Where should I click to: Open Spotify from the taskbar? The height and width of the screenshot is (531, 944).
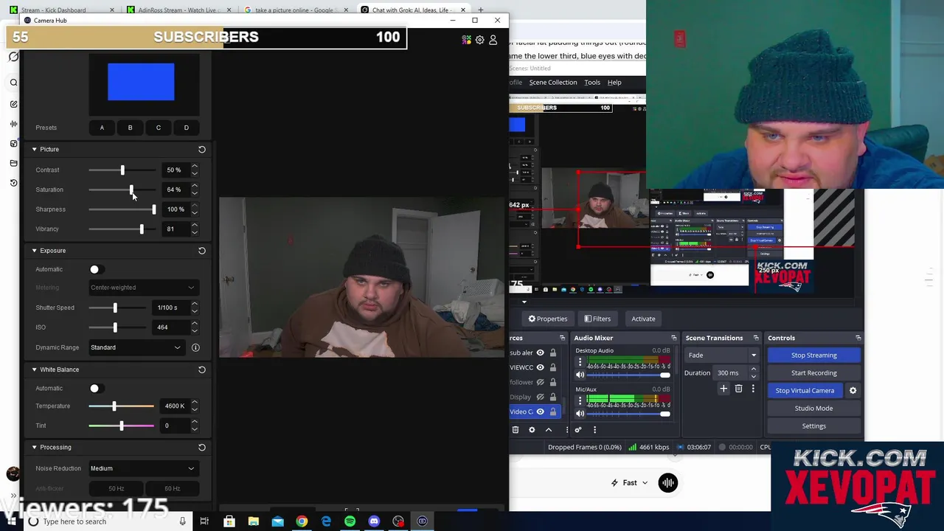point(350,521)
